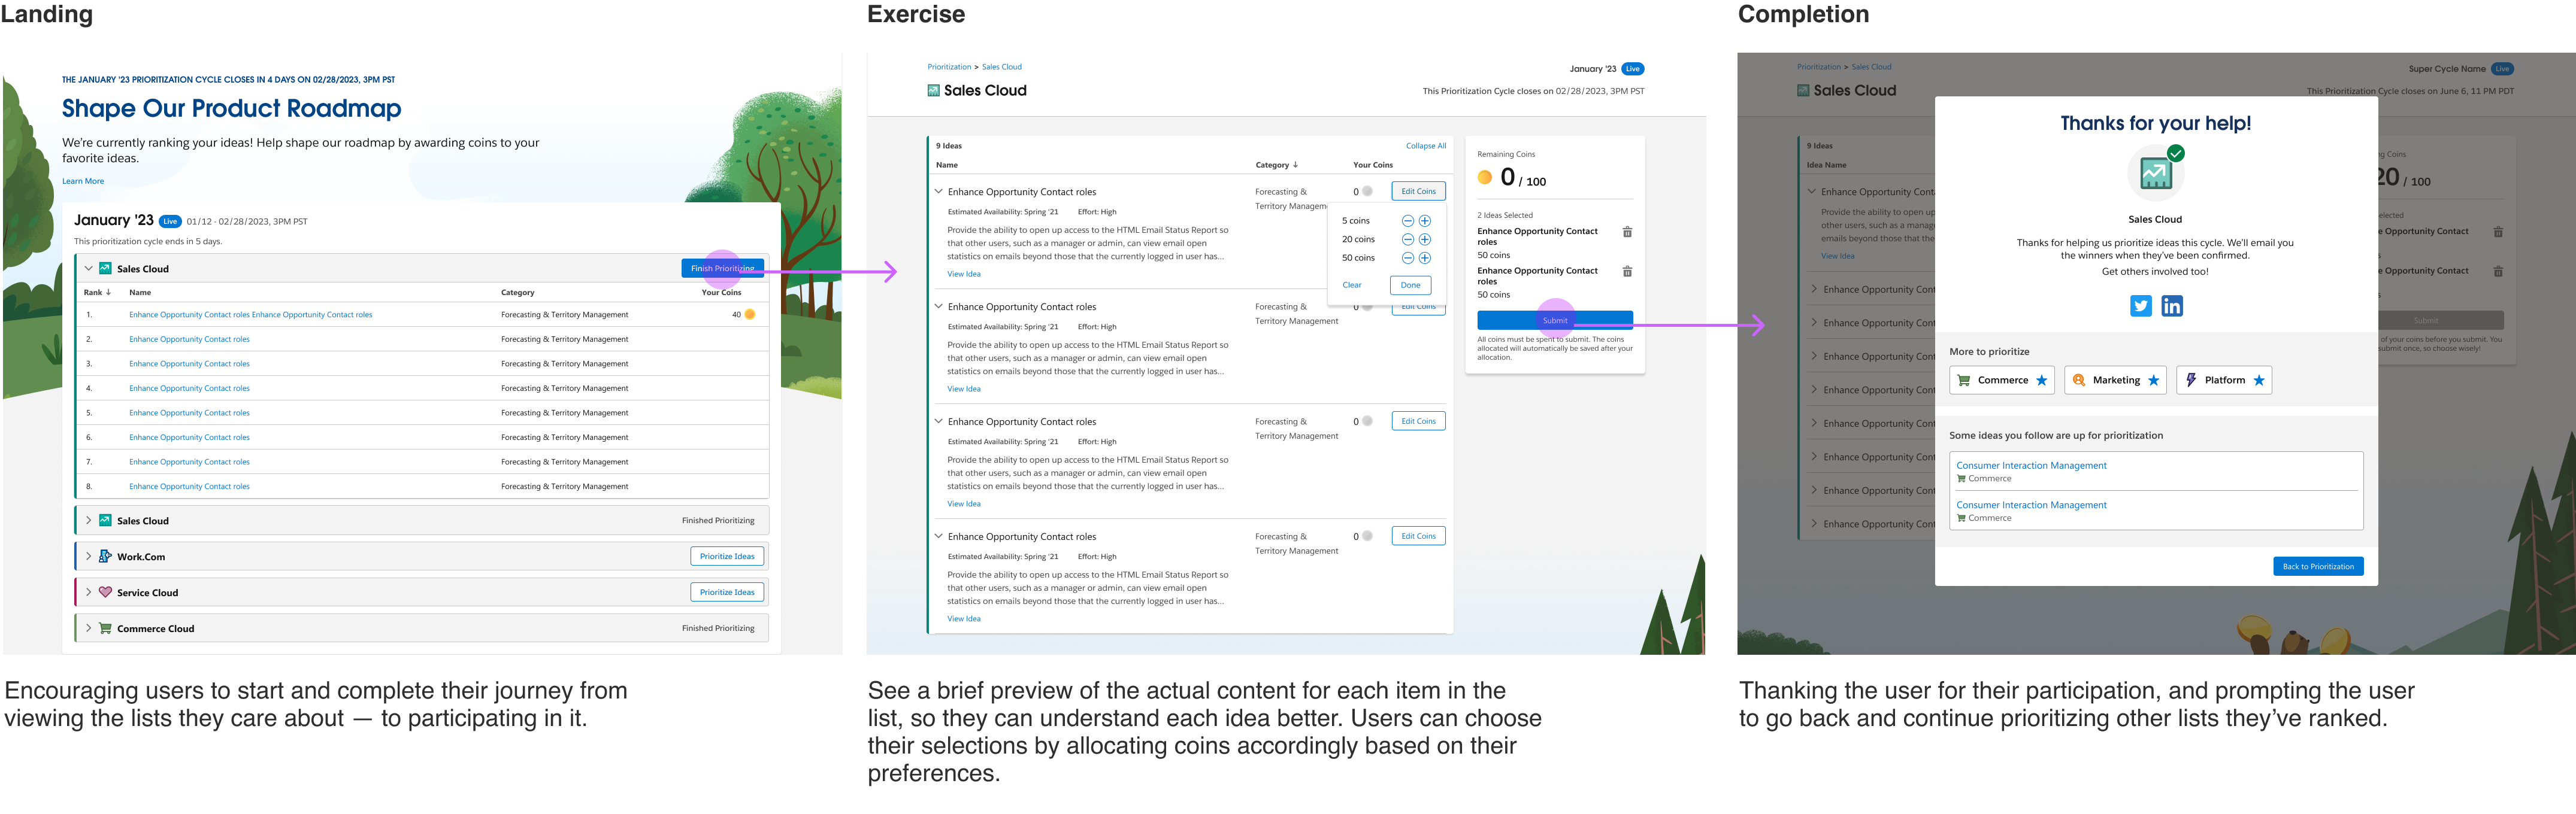
Task: Open the first Consumer Interaction Management link
Action: pyautogui.click(x=2031, y=466)
